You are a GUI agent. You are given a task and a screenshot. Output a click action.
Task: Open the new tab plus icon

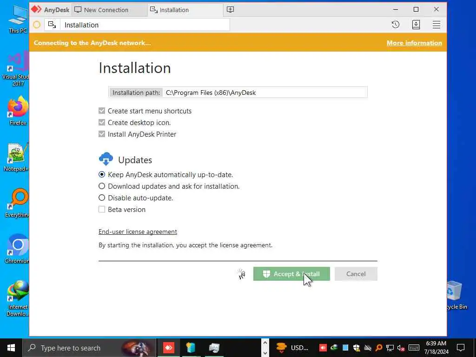(x=231, y=9)
